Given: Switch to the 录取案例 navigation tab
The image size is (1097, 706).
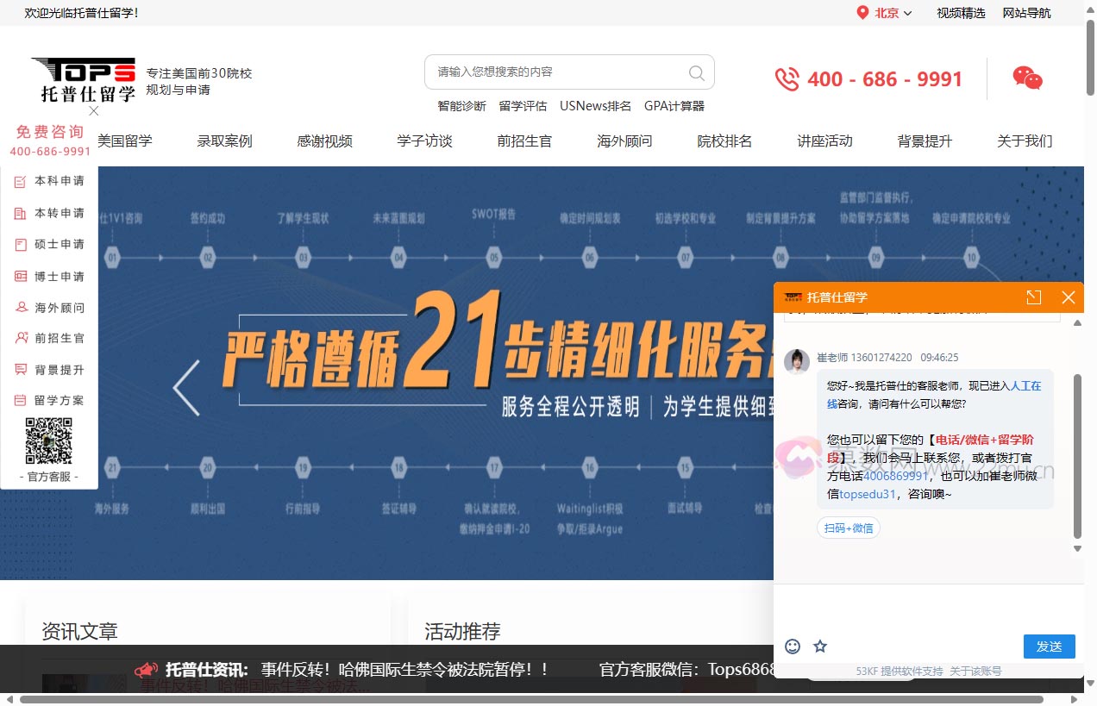Looking at the screenshot, I should pos(224,141).
